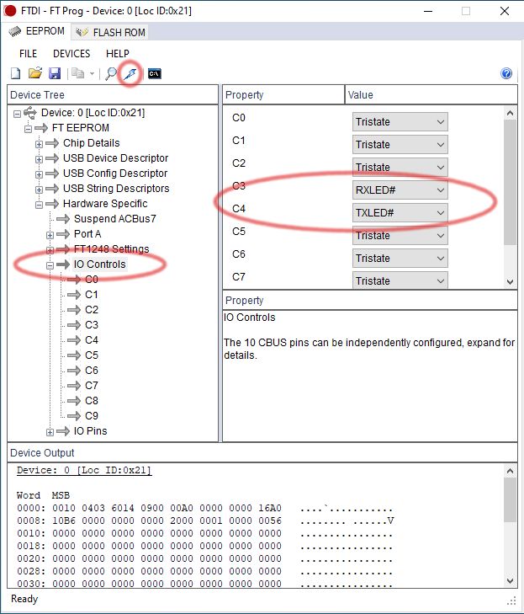This screenshot has width=524, height=614.
Task: Select Hardware Specific in the device tree
Action: (x=105, y=204)
